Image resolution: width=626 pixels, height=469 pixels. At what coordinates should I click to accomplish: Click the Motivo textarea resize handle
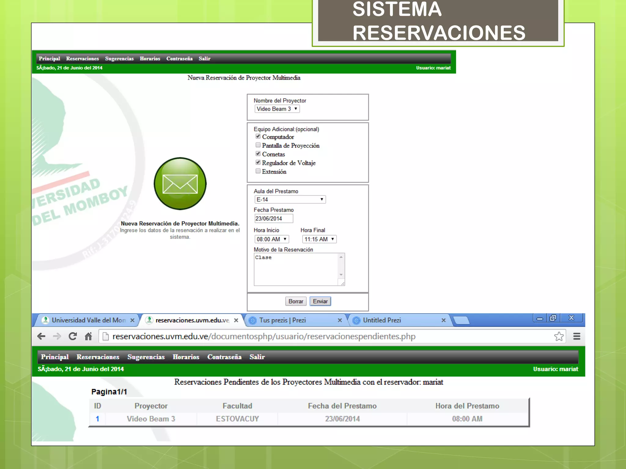click(342, 283)
